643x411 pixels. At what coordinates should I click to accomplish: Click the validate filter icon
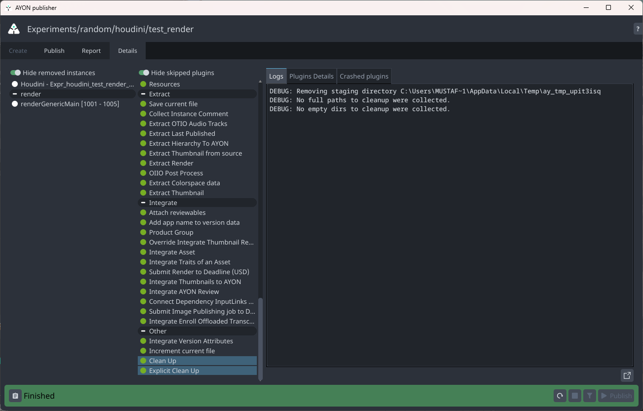coord(589,396)
